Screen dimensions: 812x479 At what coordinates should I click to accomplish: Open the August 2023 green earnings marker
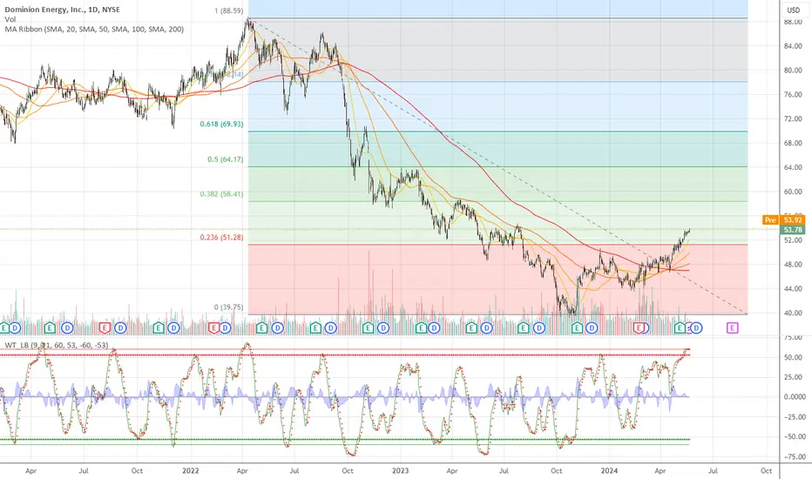pos(523,327)
